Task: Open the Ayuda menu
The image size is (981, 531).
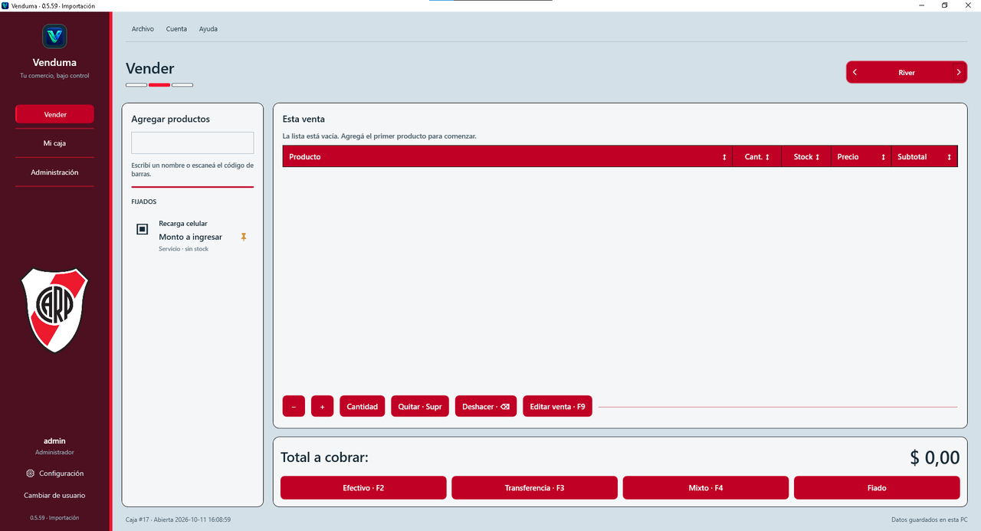Action: [208, 29]
